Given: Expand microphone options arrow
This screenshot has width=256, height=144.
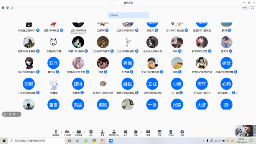Looking at the screenshot, I should pos(62,132).
